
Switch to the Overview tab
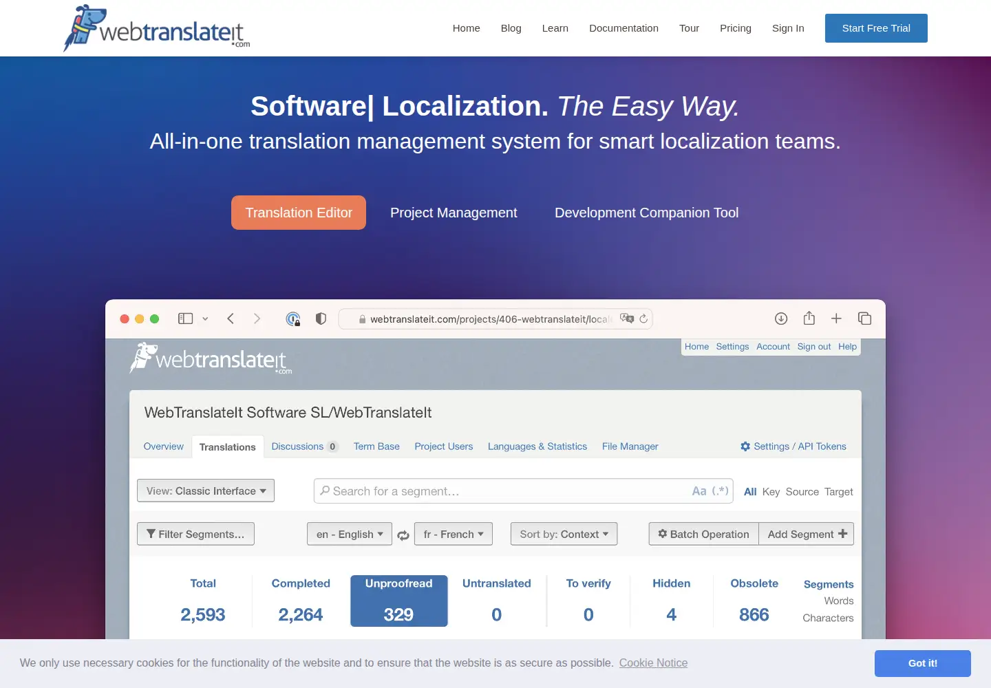pos(163,447)
